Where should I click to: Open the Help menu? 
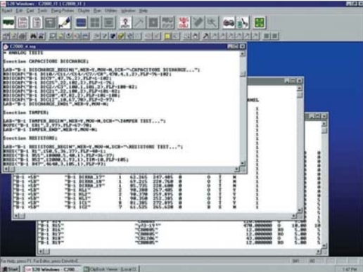[x=143, y=11]
